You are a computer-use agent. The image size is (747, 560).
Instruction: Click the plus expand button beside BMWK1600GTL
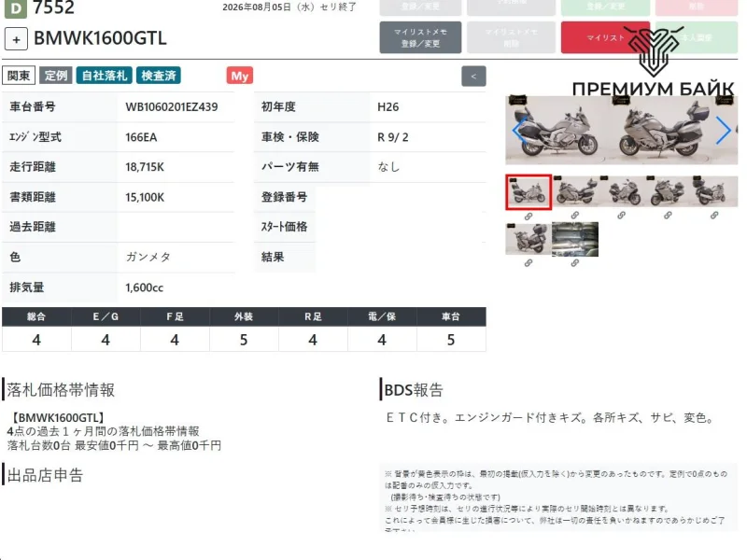pos(16,39)
